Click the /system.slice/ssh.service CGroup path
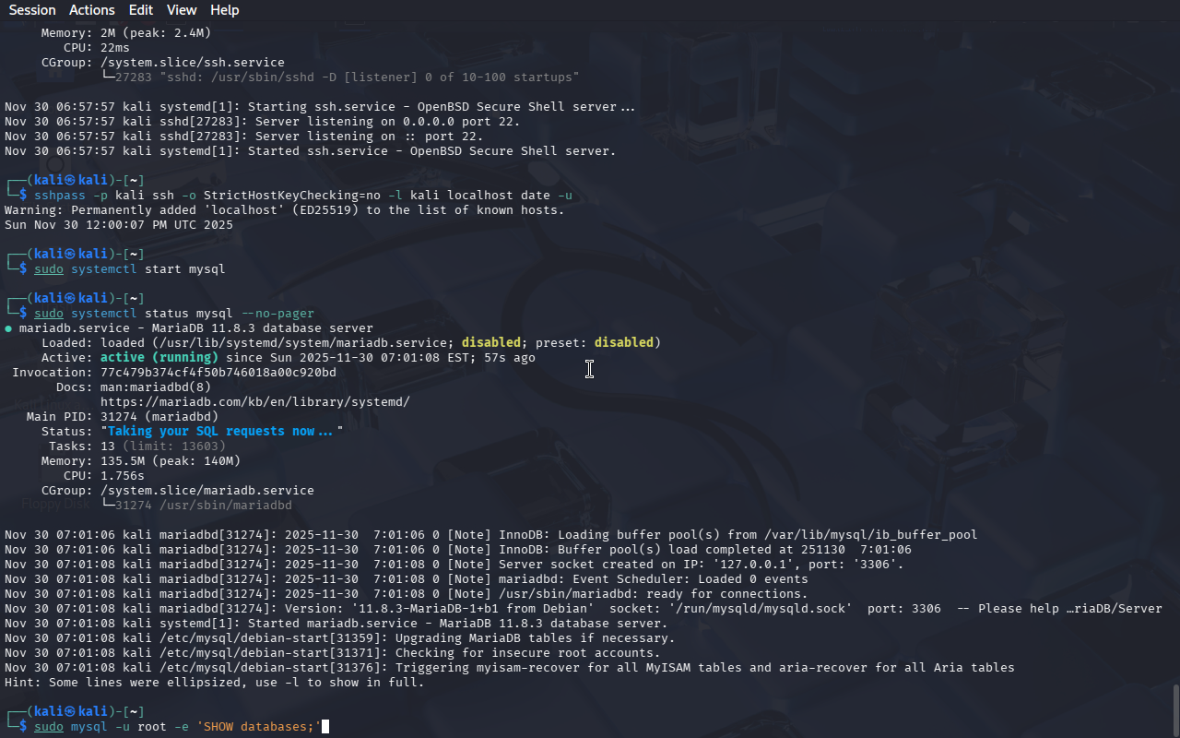The width and height of the screenshot is (1180, 738). (x=192, y=63)
